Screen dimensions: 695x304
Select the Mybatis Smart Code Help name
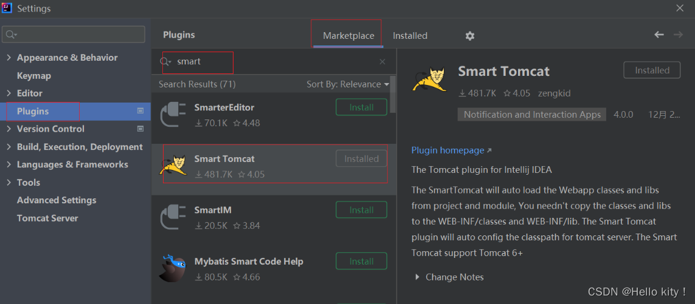pyautogui.click(x=249, y=262)
